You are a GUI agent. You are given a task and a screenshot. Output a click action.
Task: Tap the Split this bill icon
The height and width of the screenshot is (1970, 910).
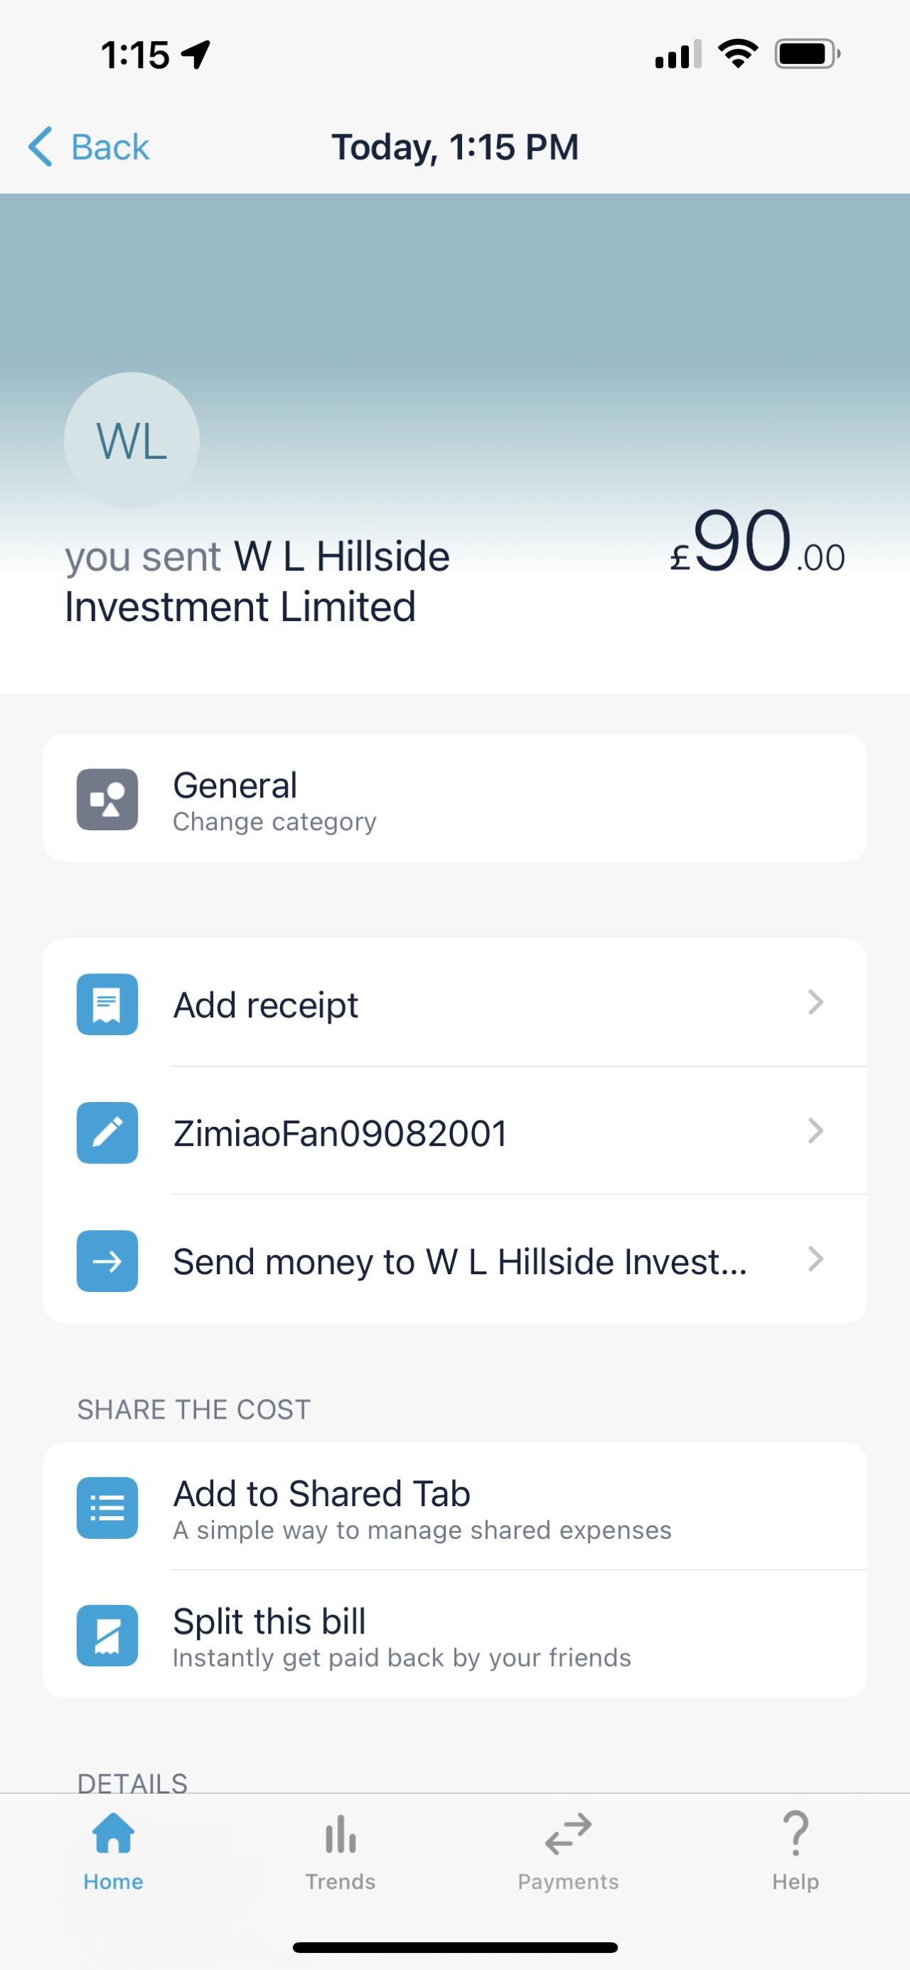(x=107, y=1636)
